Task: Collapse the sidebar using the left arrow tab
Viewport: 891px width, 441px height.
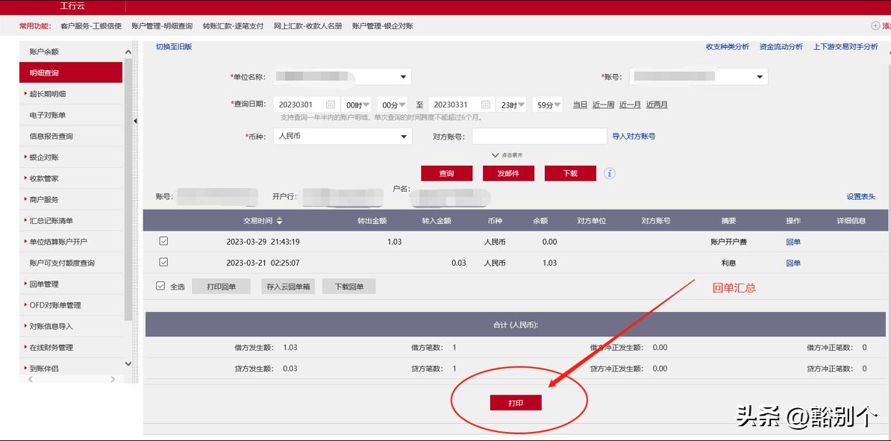Action: pyautogui.click(x=136, y=119)
